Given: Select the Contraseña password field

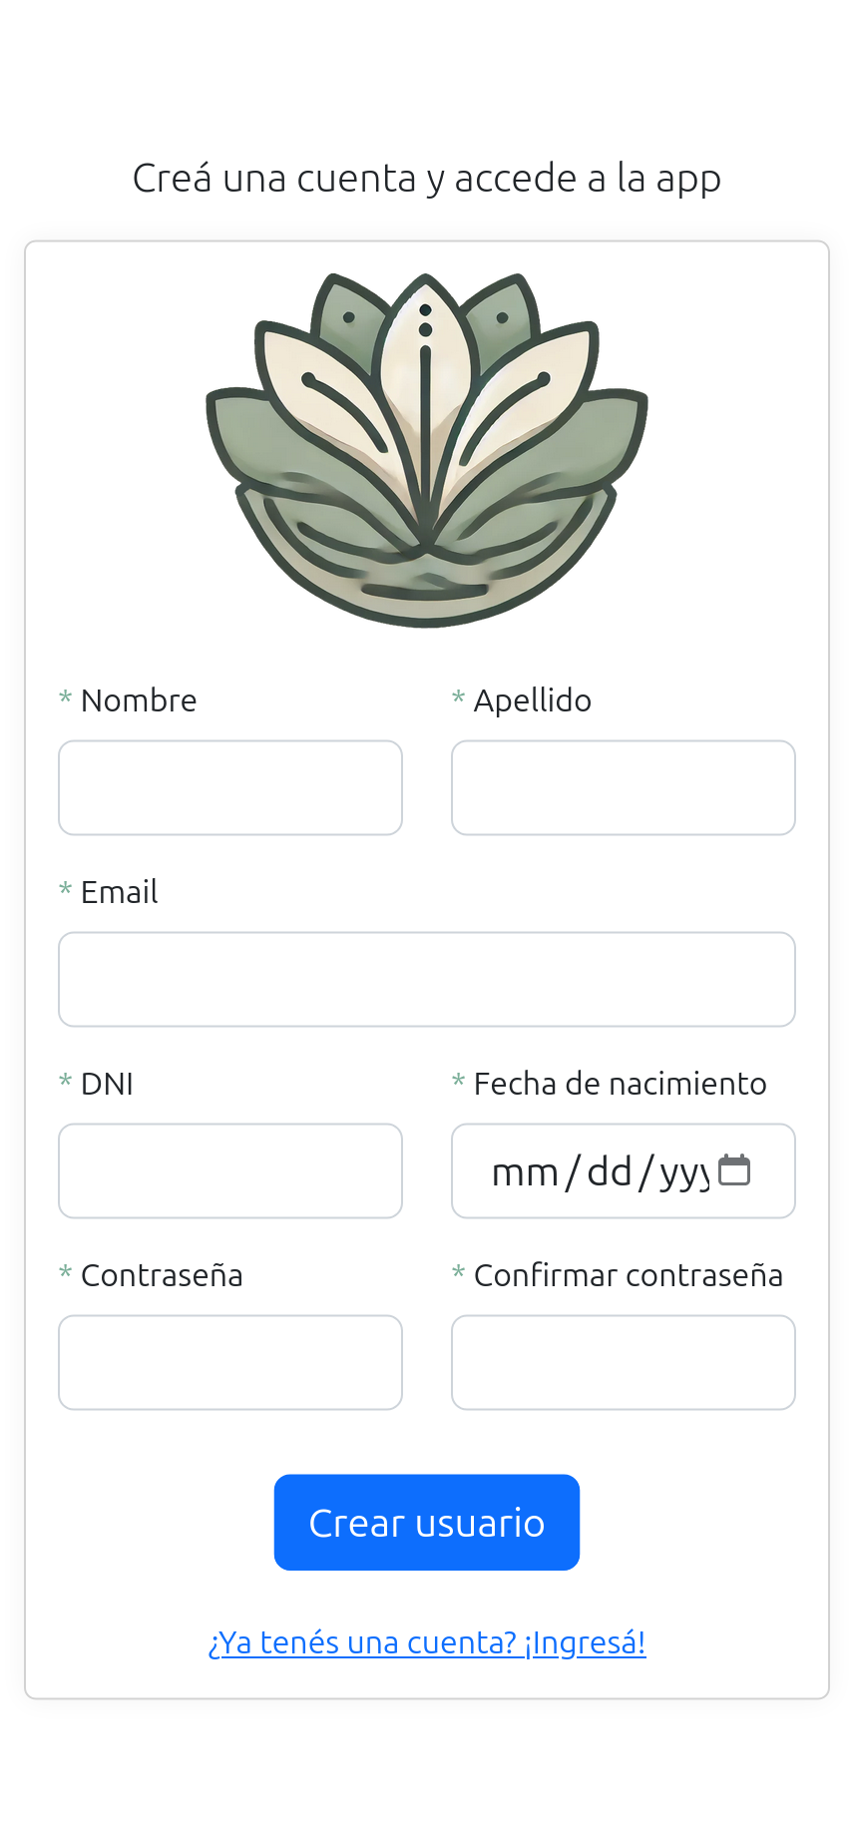Looking at the screenshot, I should [229, 1362].
